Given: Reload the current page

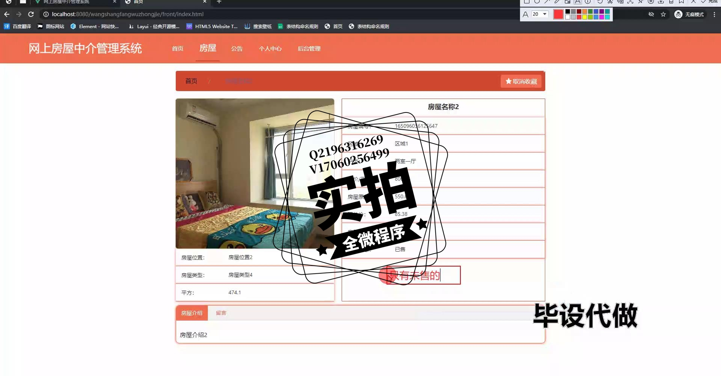Looking at the screenshot, I should (x=31, y=14).
